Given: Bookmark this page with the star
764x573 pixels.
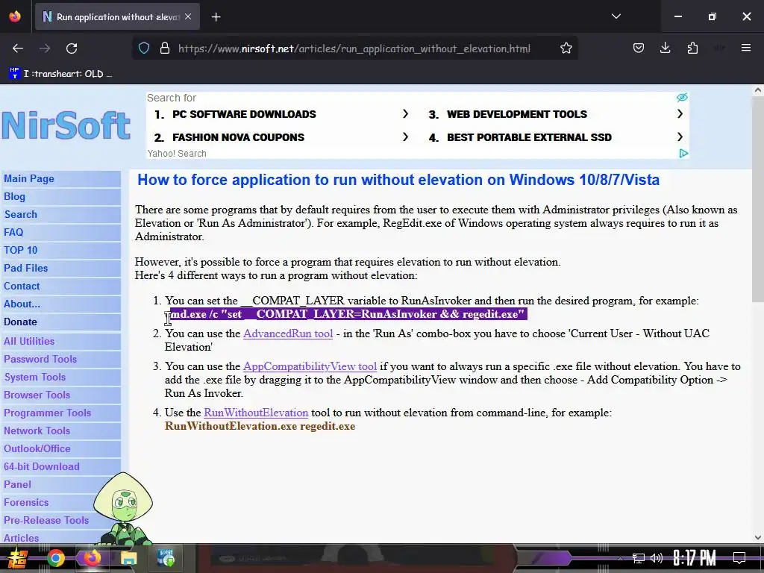Looking at the screenshot, I should tap(566, 48).
